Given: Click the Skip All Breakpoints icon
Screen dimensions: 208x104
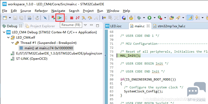Looking at the screenshot, I should click(x=45, y=18).
